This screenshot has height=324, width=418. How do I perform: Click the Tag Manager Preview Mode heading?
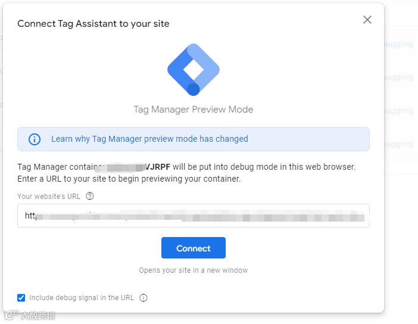[194, 110]
